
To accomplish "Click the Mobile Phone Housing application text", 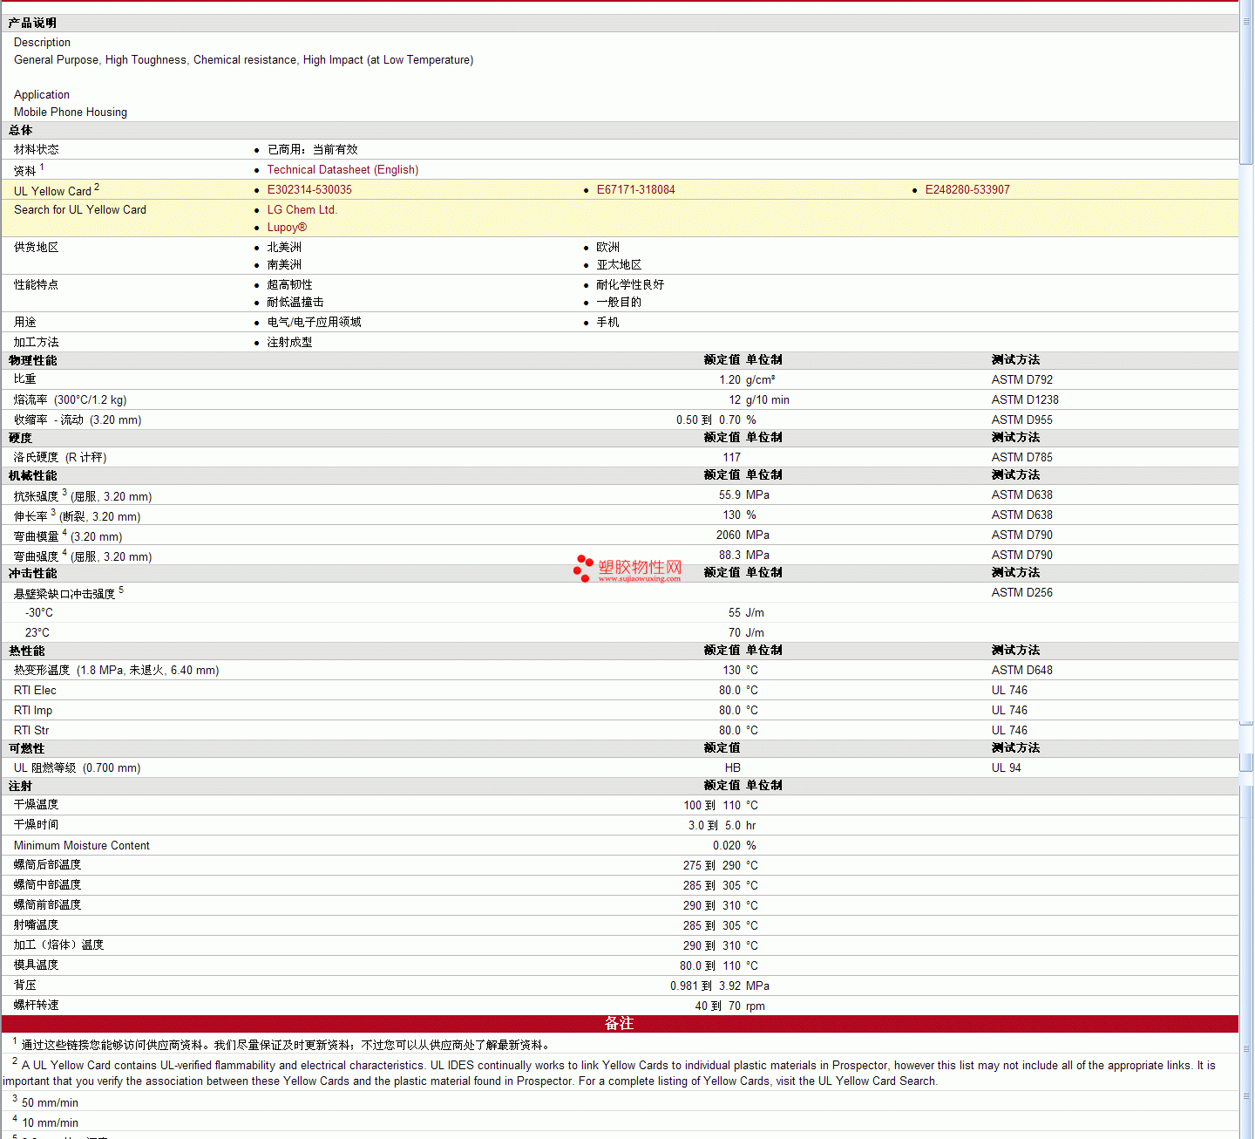I will 71,113.
